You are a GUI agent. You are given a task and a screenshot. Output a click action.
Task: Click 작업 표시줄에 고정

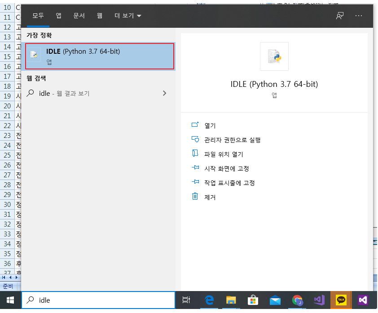(229, 183)
